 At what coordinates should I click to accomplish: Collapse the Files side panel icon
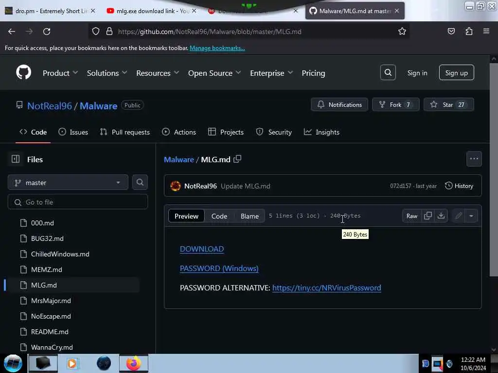[16, 159]
